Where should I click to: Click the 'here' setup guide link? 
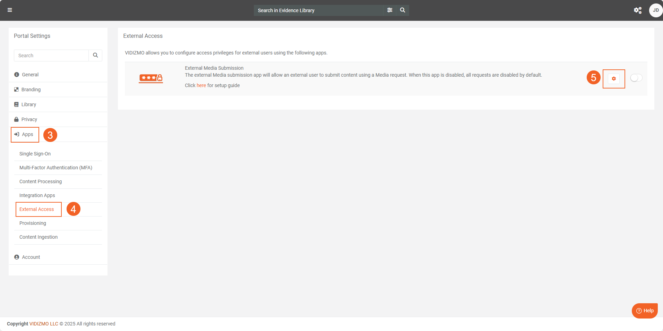click(x=201, y=85)
